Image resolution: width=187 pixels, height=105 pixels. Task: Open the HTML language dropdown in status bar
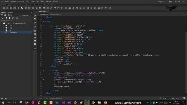point(166,98)
